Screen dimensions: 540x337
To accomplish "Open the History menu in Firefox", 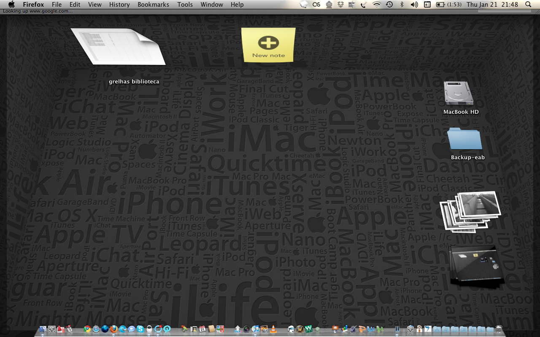I will click(119, 5).
